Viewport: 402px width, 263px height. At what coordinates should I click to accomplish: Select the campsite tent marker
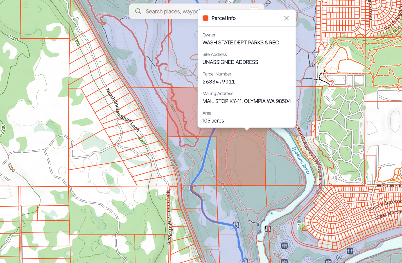pyautogui.click(x=339, y=257)
